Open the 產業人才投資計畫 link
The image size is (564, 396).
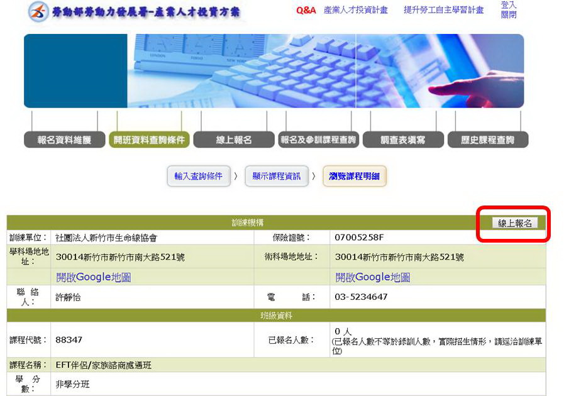355,10
